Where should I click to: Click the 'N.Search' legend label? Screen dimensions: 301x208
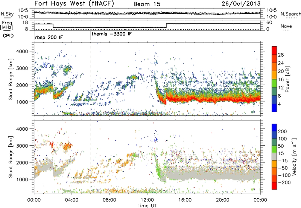pyautogui.click(x=290, y=14)
